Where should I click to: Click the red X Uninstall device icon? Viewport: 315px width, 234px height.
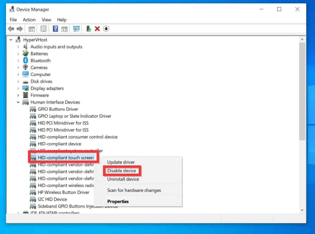point(97,29)
